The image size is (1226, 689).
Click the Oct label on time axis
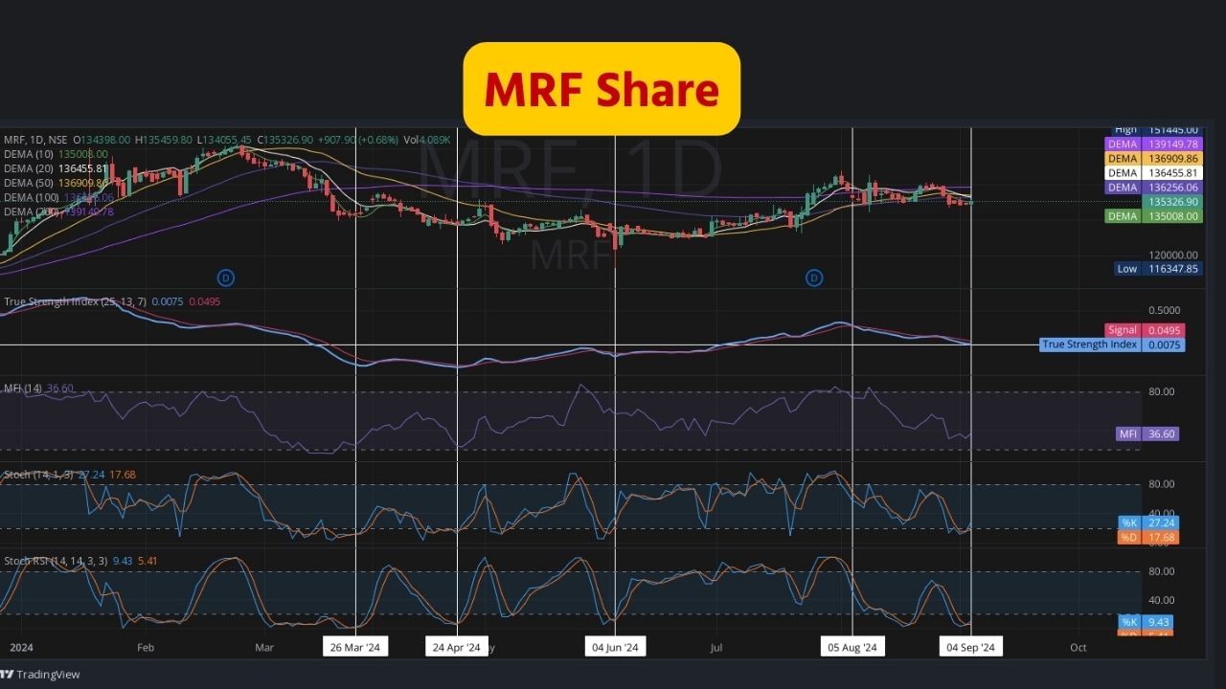click(x=1078, y=648)
